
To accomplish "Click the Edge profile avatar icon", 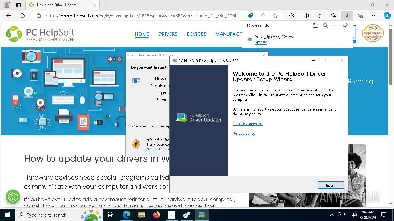I will pos(6,5).
